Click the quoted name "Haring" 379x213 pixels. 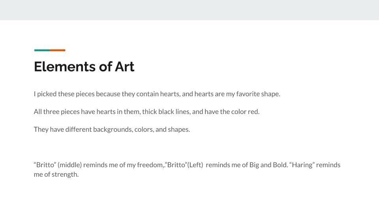pos(302,165)
